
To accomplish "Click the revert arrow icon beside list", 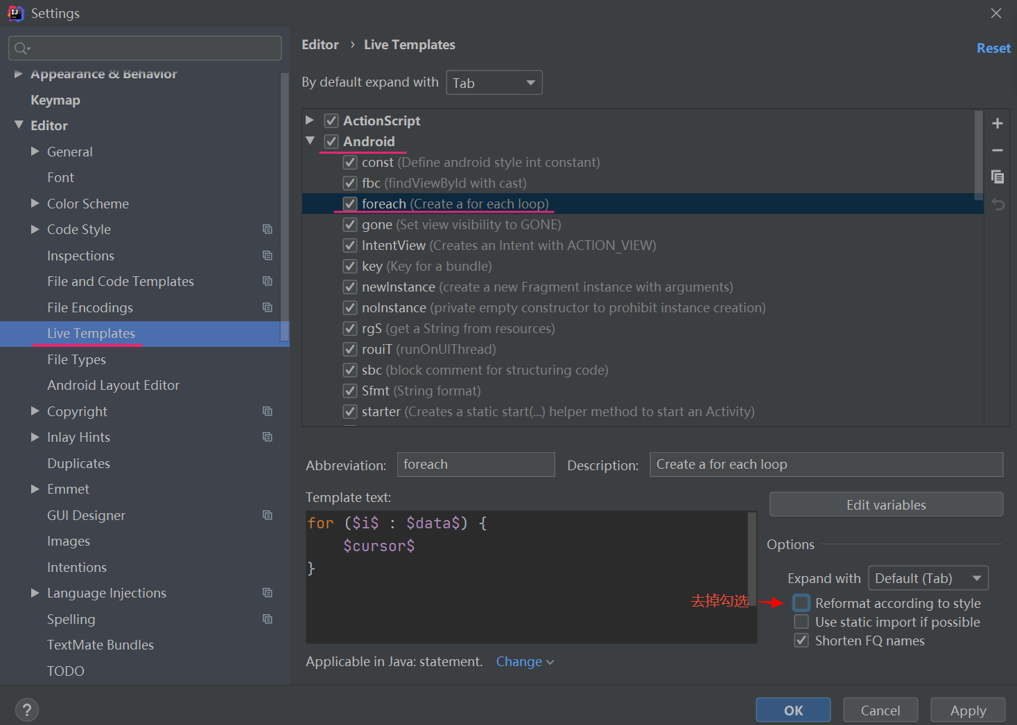I will [997, 204].
